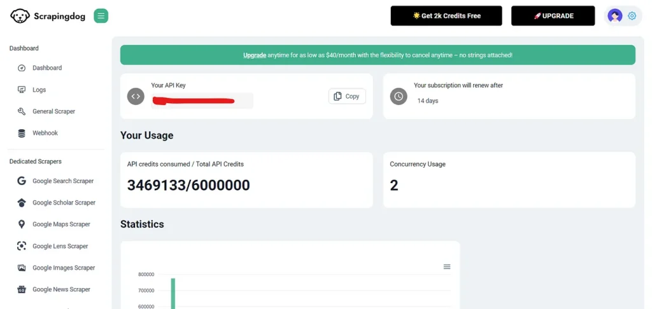Copy the API key
Viewport: 652px width, 309px height.
pyautogui.click(x=347, y=96)
